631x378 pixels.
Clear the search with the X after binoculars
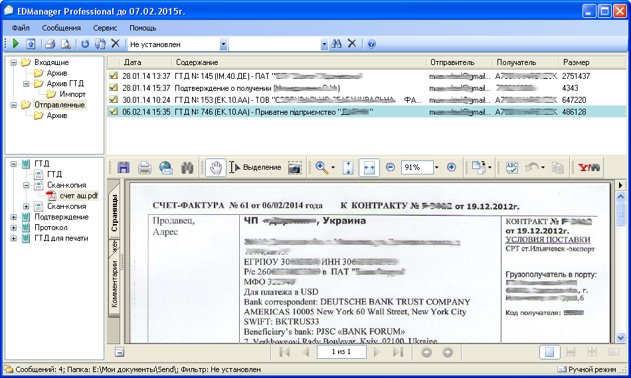pyautogui.click(x=352, y=43)
